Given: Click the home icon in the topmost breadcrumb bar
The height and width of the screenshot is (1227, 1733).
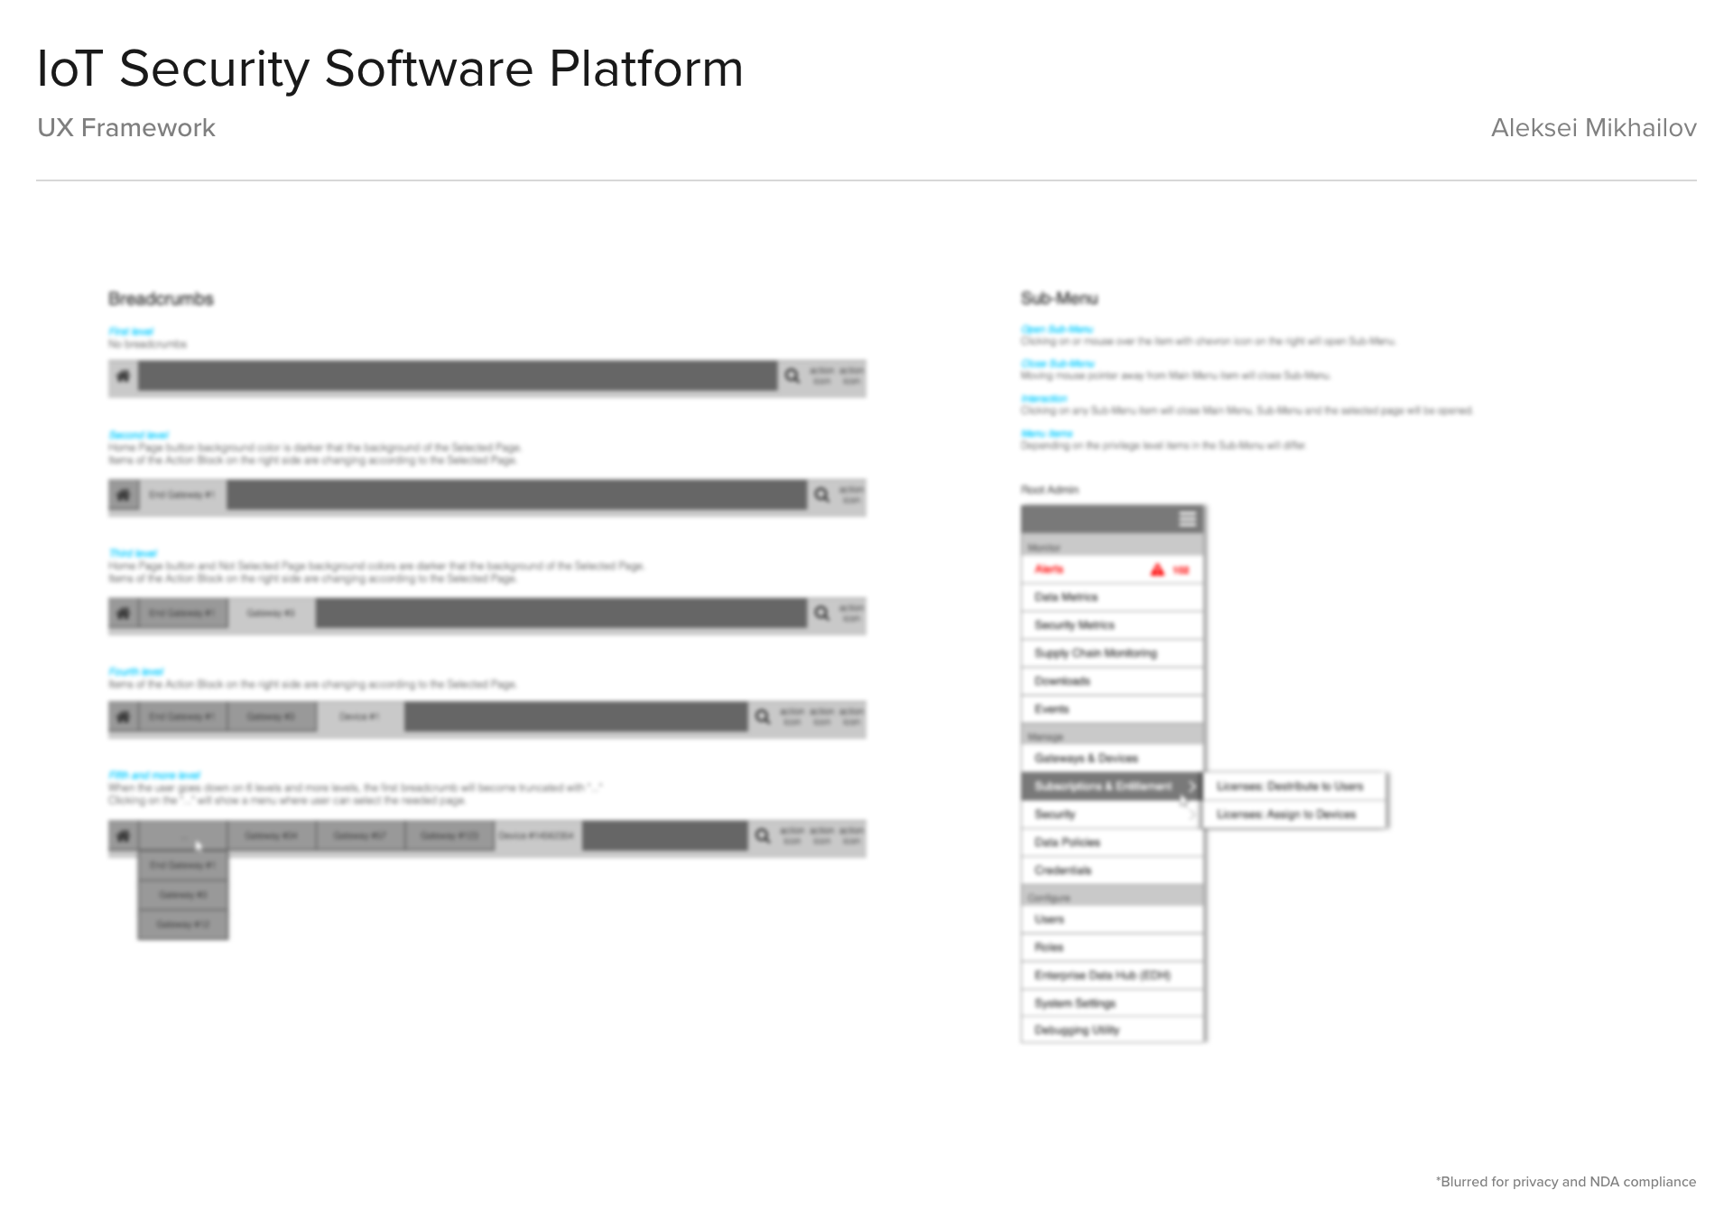Looking at the screenshot, I should 124,375.
